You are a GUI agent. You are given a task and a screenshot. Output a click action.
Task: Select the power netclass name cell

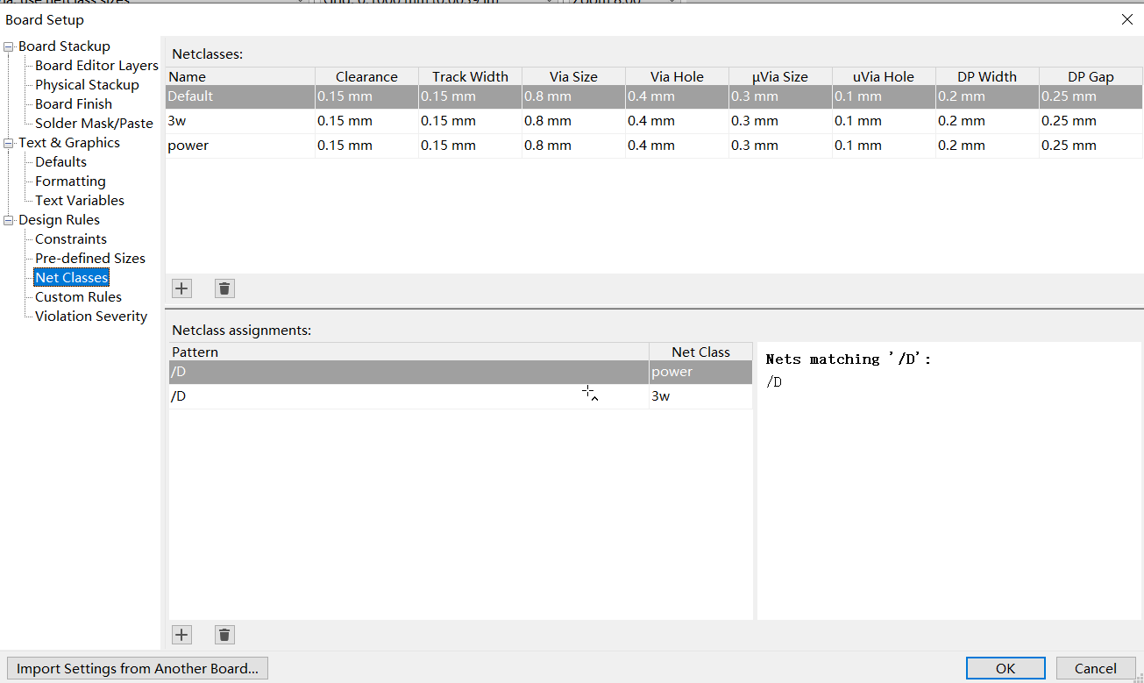(240, 146)
